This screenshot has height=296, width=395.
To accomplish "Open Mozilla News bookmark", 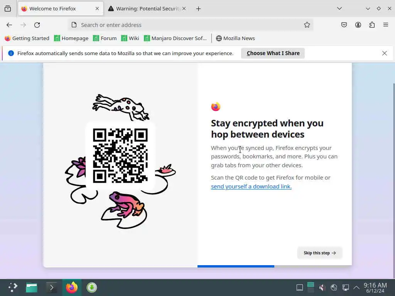I will coord(236,38).
